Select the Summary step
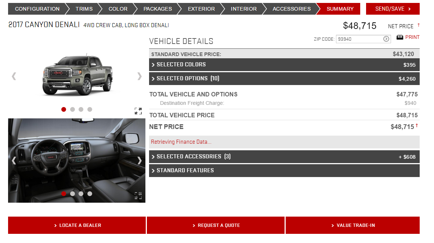 pos(340,9)
